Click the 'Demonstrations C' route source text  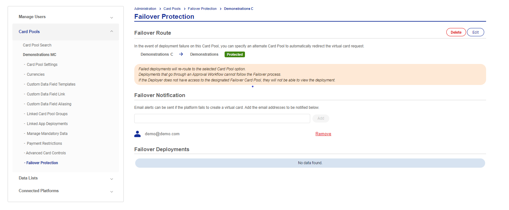tap(157, 54)
